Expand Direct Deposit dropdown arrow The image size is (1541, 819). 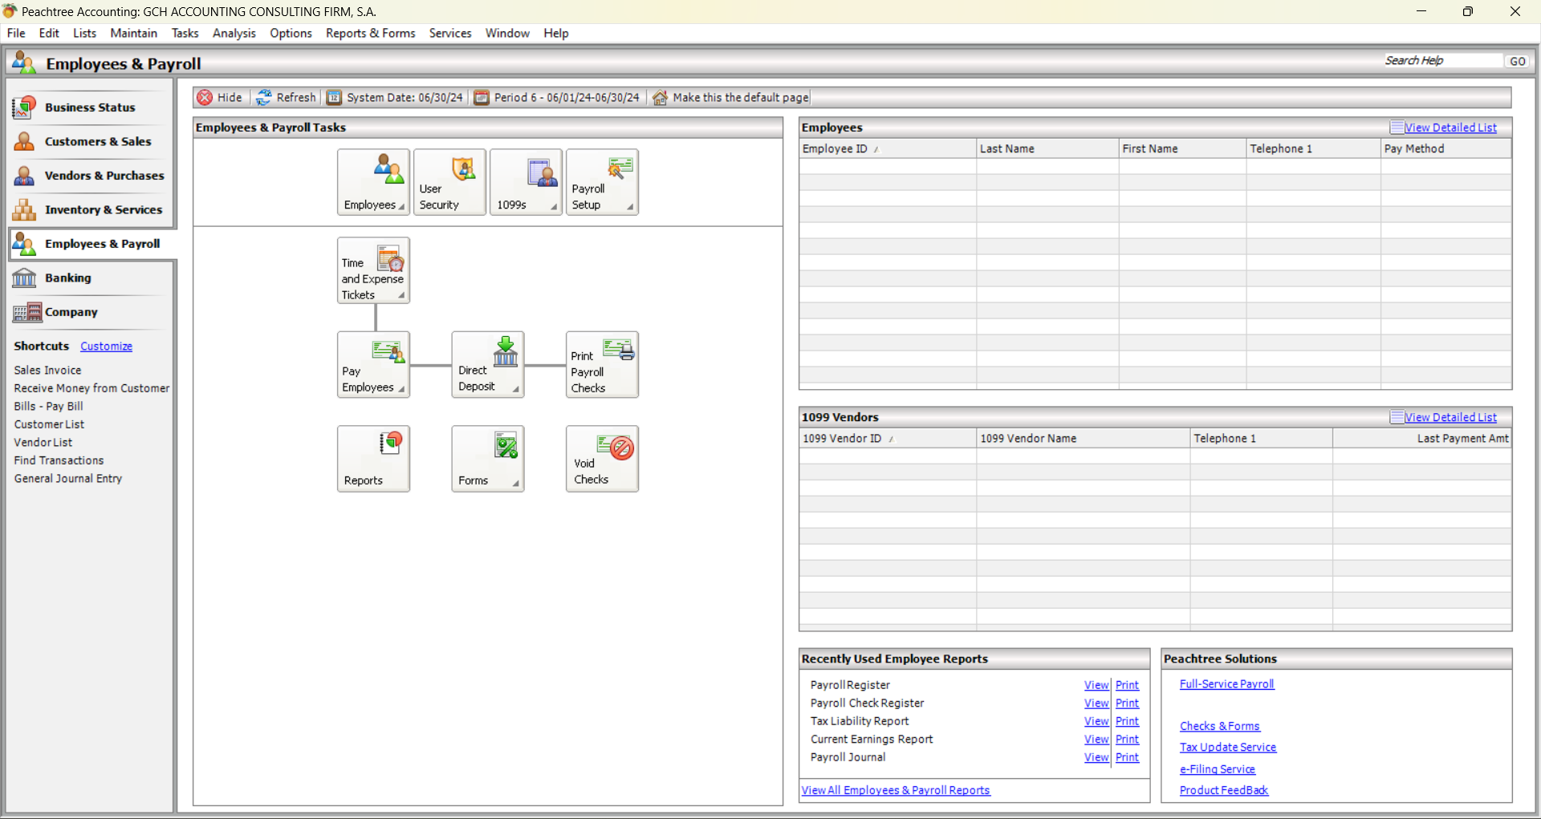point(515,389)
